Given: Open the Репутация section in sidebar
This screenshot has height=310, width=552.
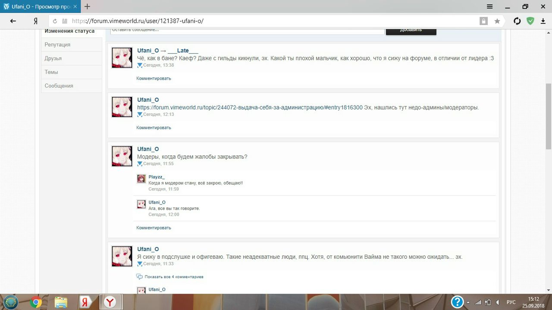Looking at the screenshot, I should click(x=57, y=45).
